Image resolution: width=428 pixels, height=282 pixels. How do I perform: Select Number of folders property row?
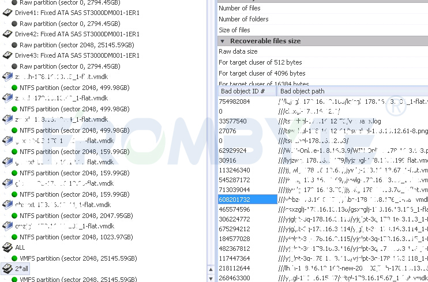[322, 19]
